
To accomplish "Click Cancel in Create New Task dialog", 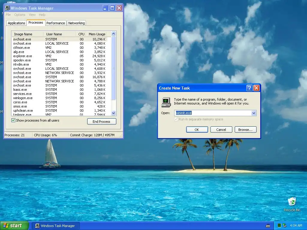I will pyautogui.click(x=221, y=129).
